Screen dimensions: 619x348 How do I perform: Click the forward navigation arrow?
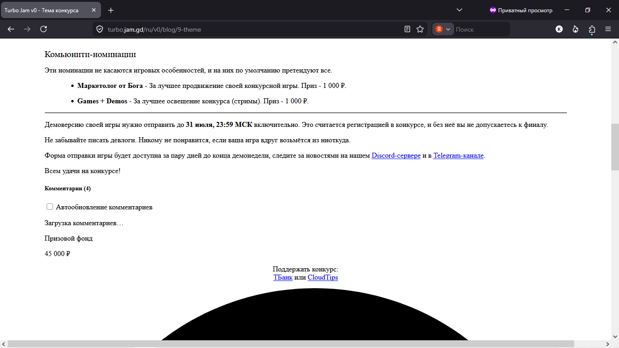tap(27, 29)
